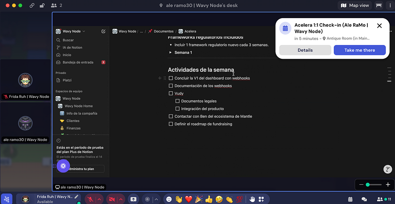The image size is (395, 204).
Task: Click Administra tu plan button
Action: coord(81,169)
